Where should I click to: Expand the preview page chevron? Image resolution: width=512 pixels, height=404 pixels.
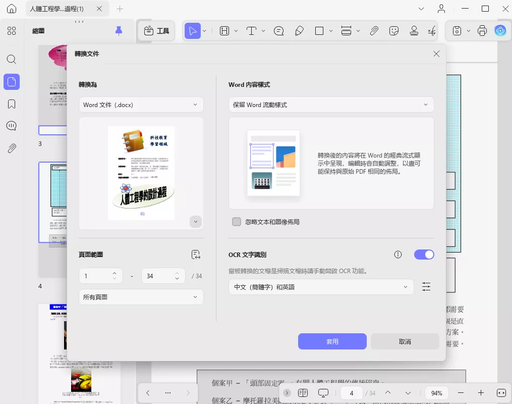pos(196,222)
